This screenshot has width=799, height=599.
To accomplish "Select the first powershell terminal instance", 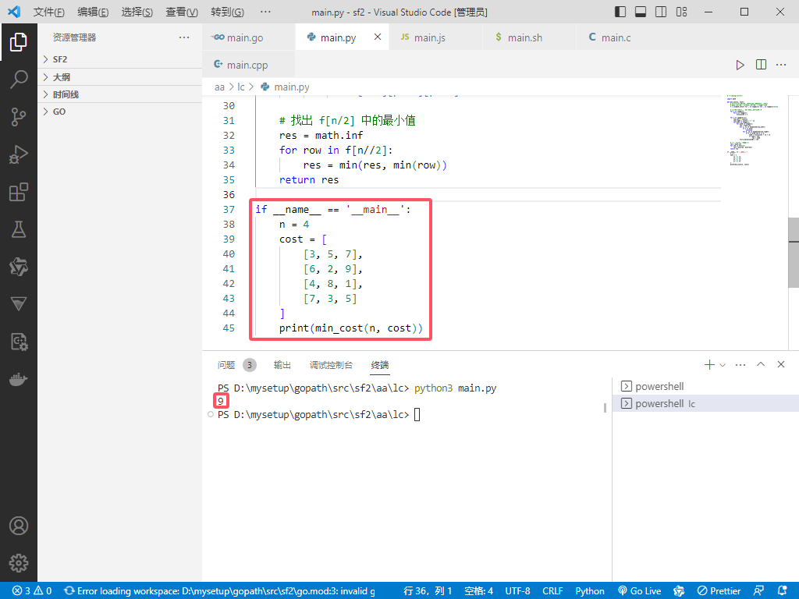I will (705, 386).
